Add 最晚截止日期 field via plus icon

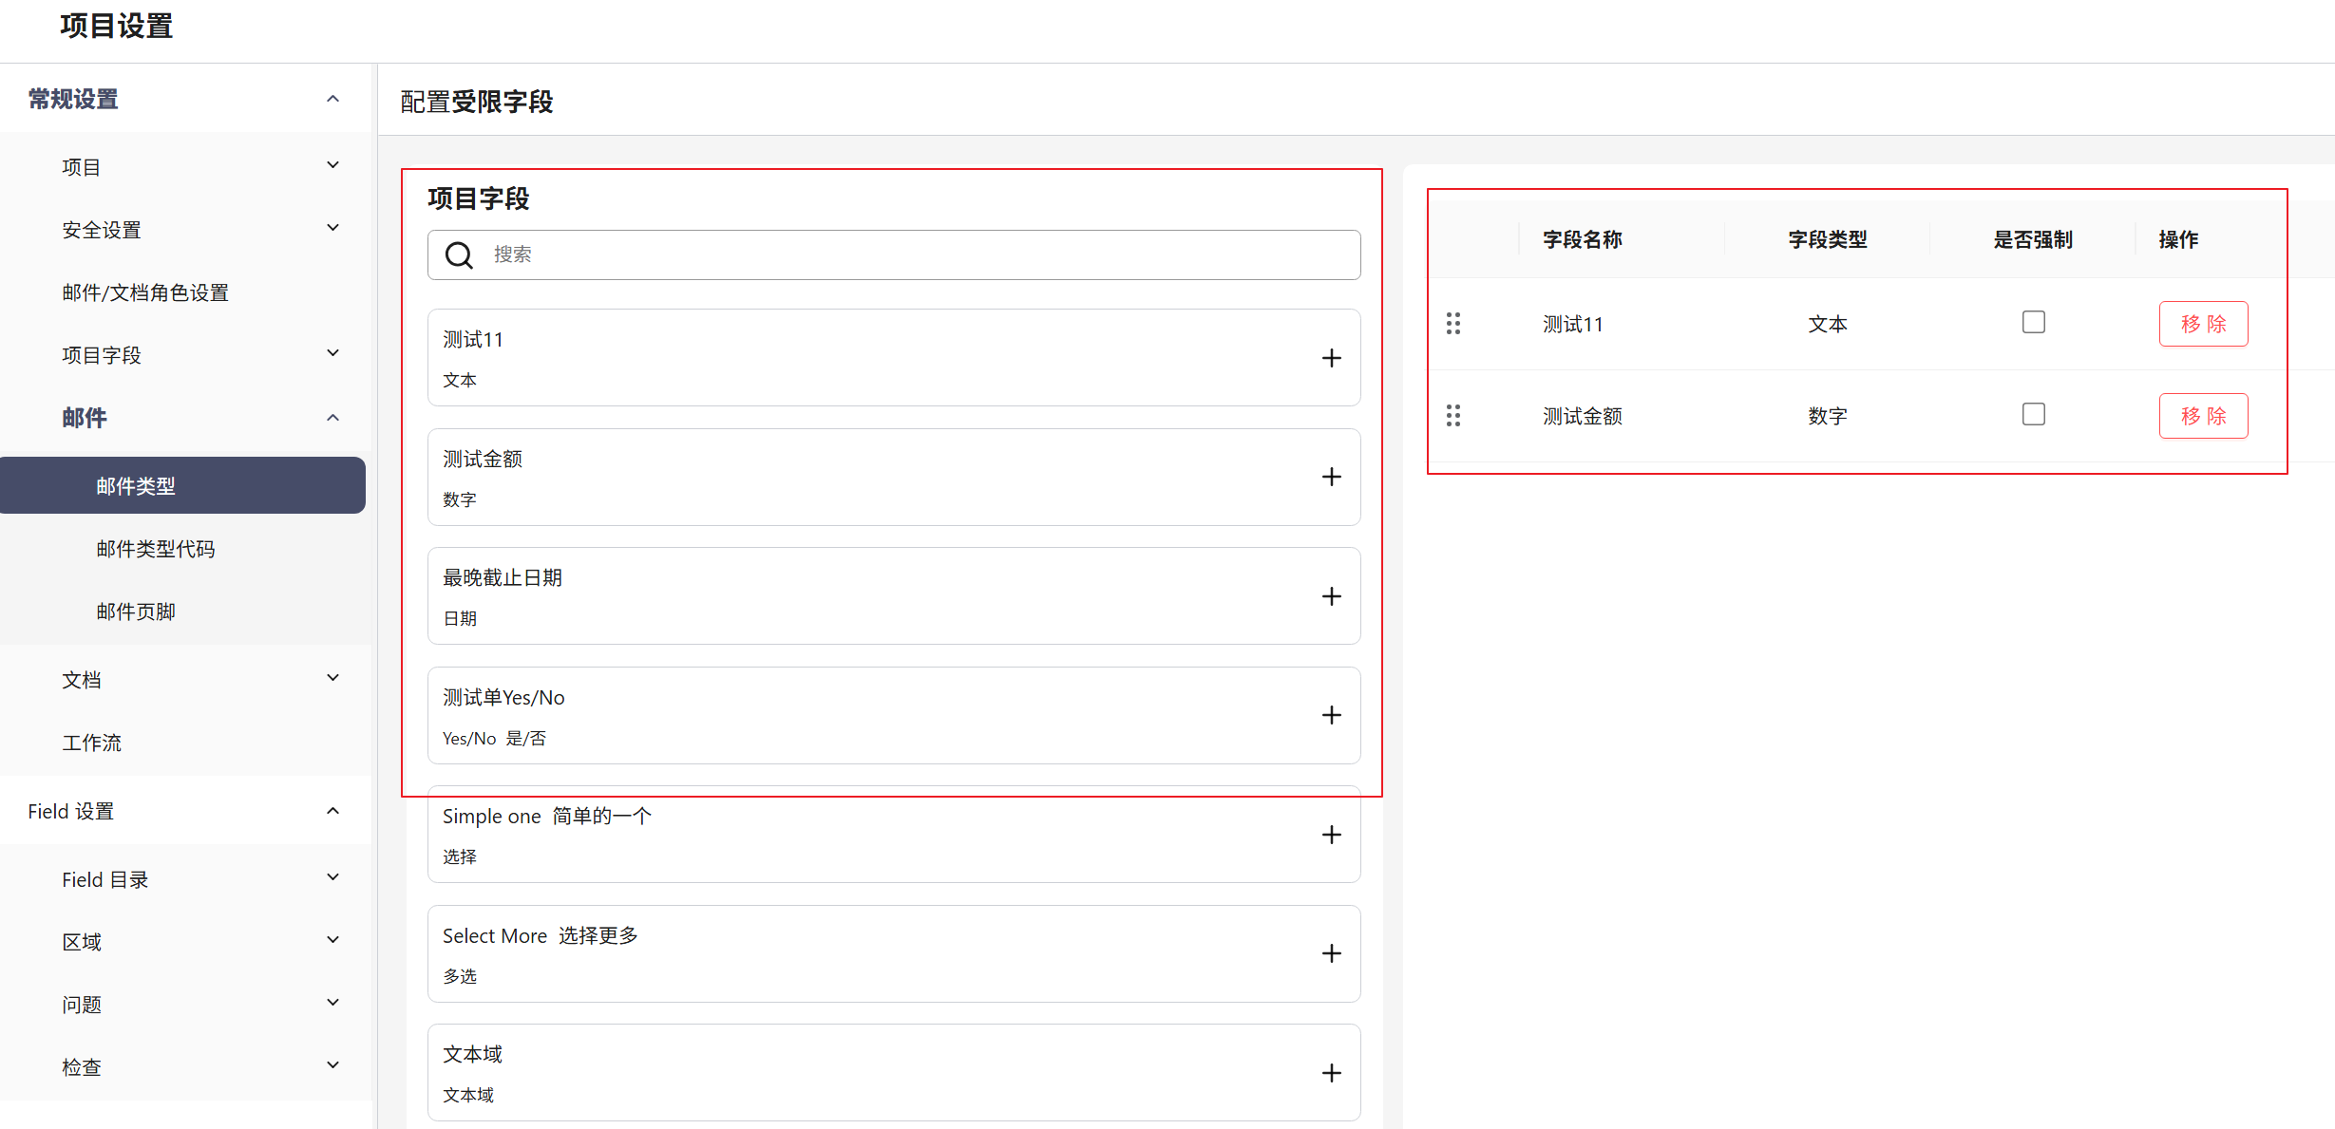click(1331, 596)
